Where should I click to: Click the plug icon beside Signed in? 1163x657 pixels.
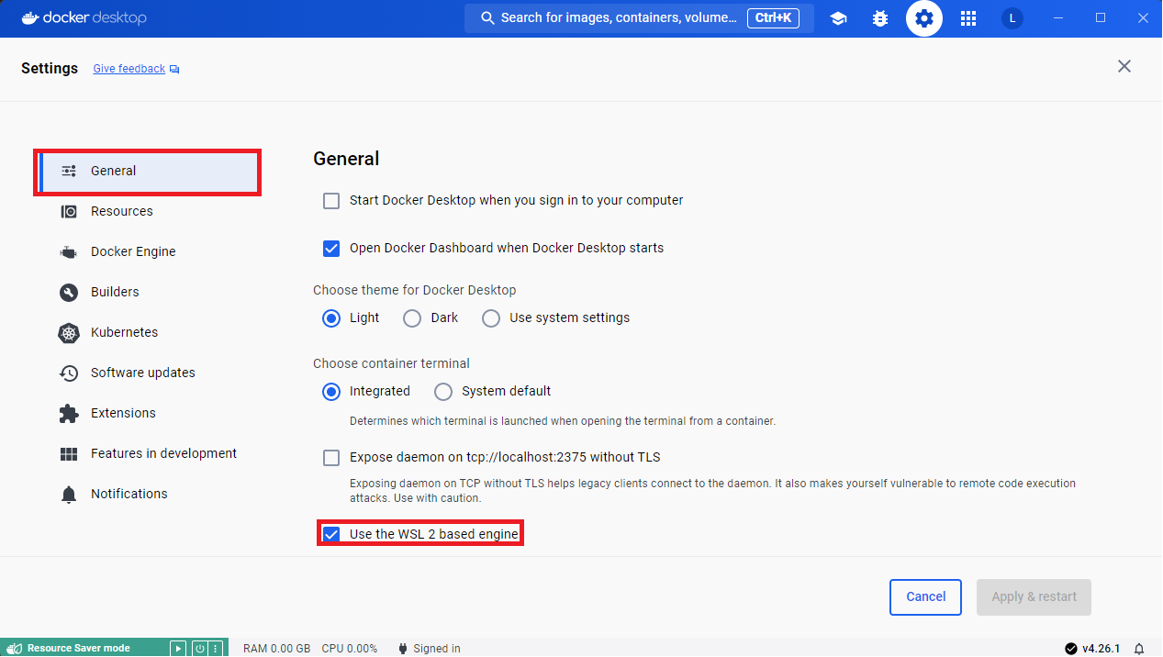click(402, 648)
